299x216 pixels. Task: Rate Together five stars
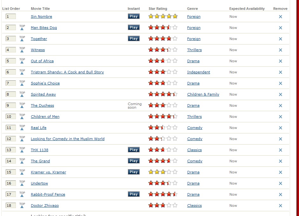(175, 39)
